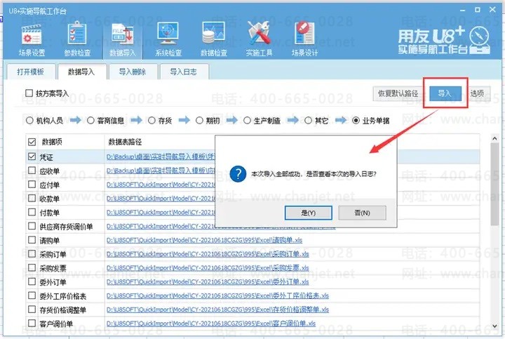Screen dimensions: 505x339
Task: Confirm with 是(Y) in dialog
Action: [x=308, y=213]
